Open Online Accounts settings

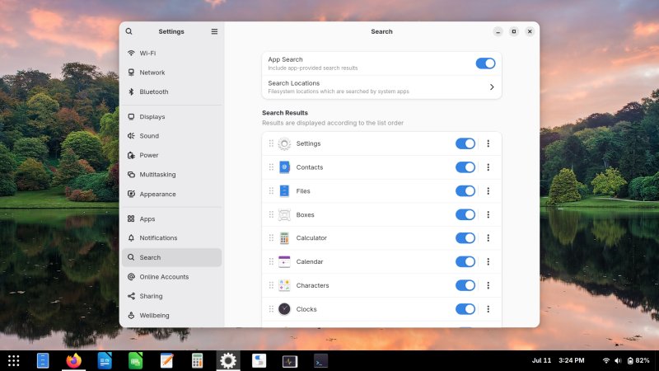point(164,277)
